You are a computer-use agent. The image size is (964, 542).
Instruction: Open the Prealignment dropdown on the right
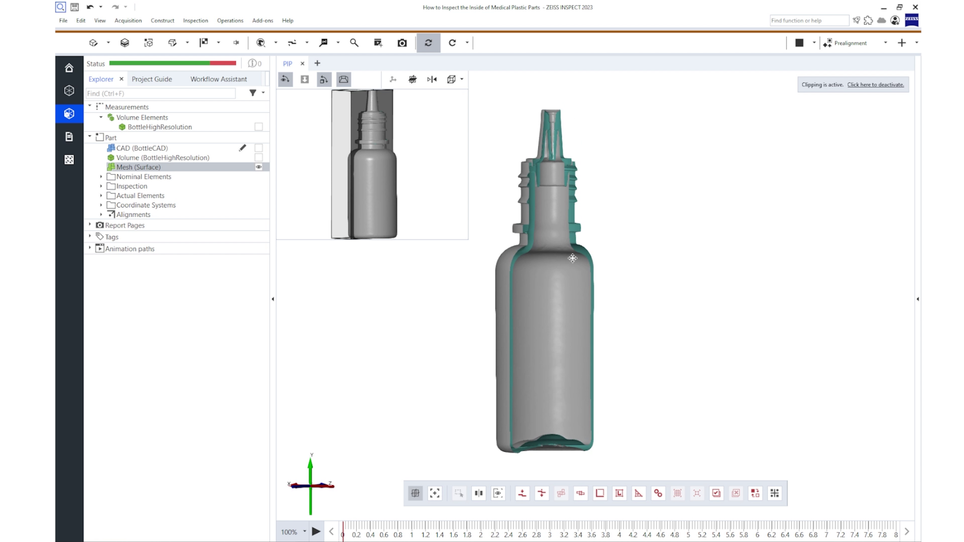coord(885,43)
